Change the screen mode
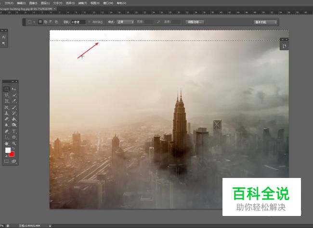Screen dimensions: 313x228 [14, 161]
